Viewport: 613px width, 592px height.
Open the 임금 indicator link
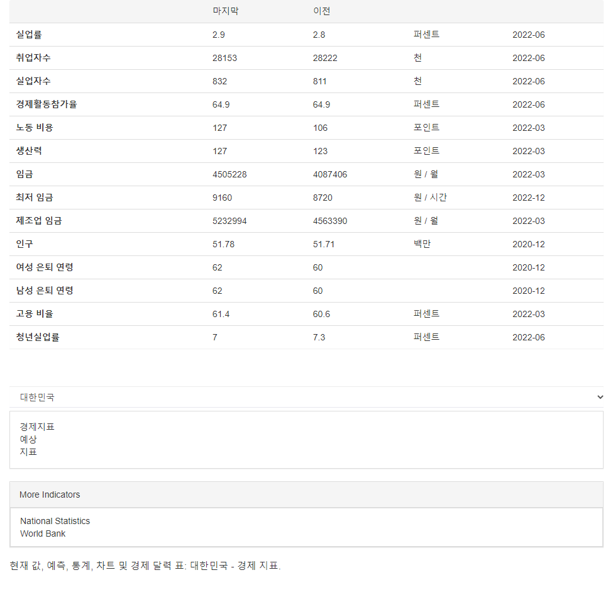pos(25,174)
